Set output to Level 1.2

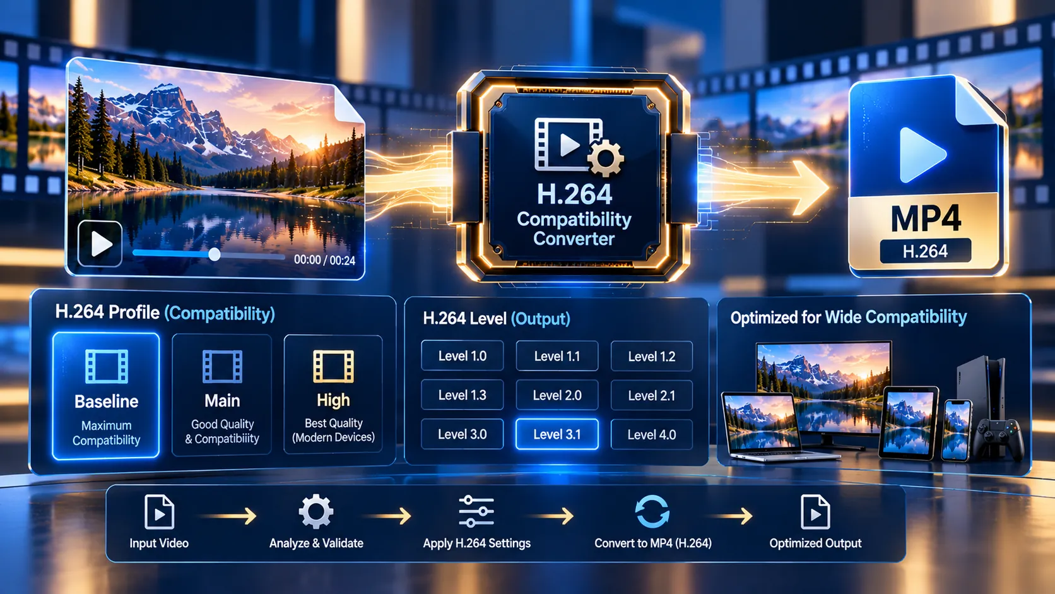click(x=652, y=357)
